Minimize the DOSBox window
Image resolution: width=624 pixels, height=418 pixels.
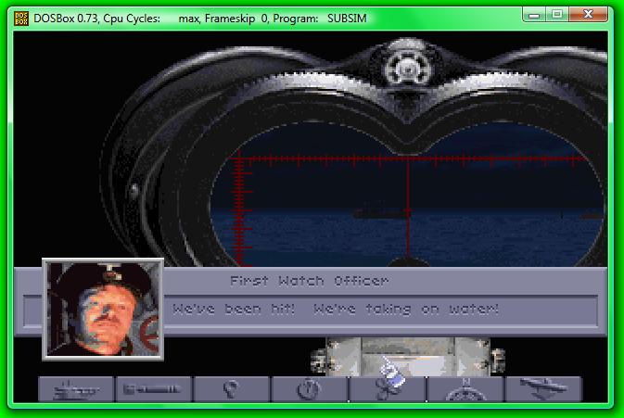(x=534, y=15)
